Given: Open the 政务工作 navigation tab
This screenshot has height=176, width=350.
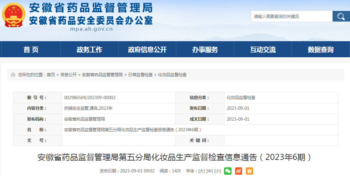Looking at the screenshot, I should (x=89, y=50).
